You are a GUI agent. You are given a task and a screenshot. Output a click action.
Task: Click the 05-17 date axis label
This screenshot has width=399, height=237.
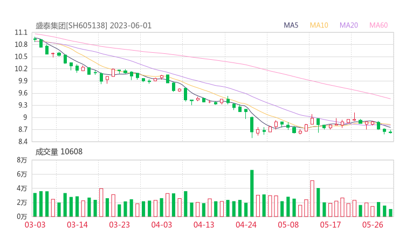tap(331, 225)
